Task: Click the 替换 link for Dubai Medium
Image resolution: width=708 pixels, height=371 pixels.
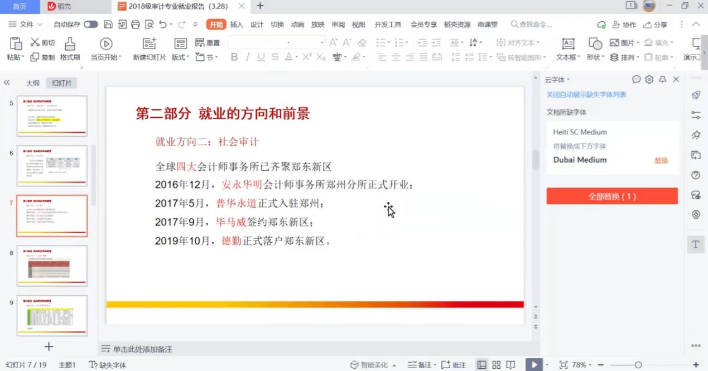Action: tap(661, 160)
